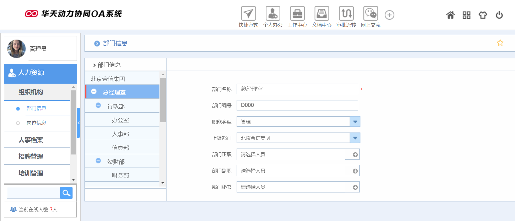The image size is (515, 221).
Task: Open the 招聘管理 menu section
Action: pos(31,156)
